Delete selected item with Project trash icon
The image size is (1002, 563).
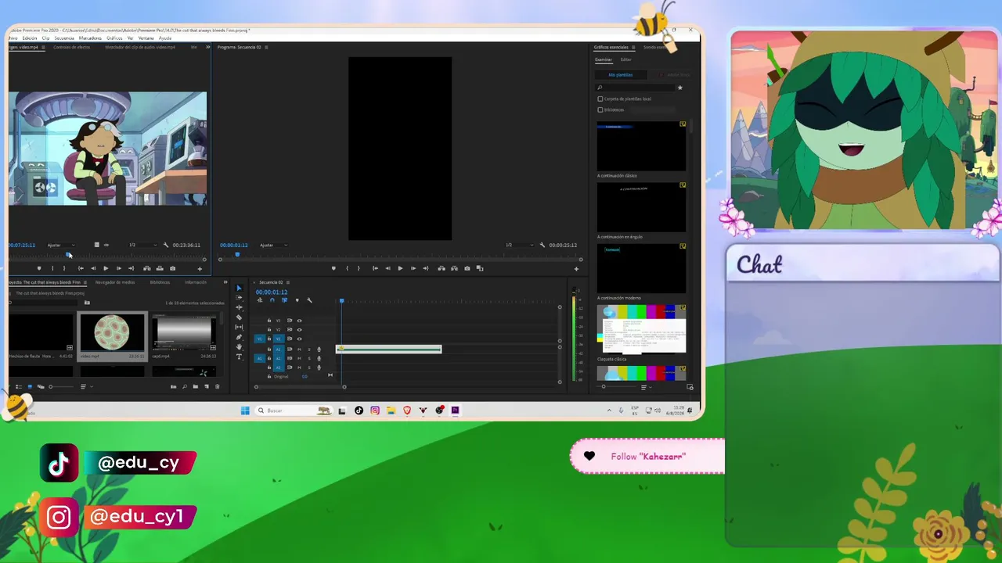click(218, 386)
